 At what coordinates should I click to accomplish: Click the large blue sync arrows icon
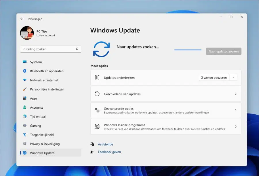tap(101, 49)
